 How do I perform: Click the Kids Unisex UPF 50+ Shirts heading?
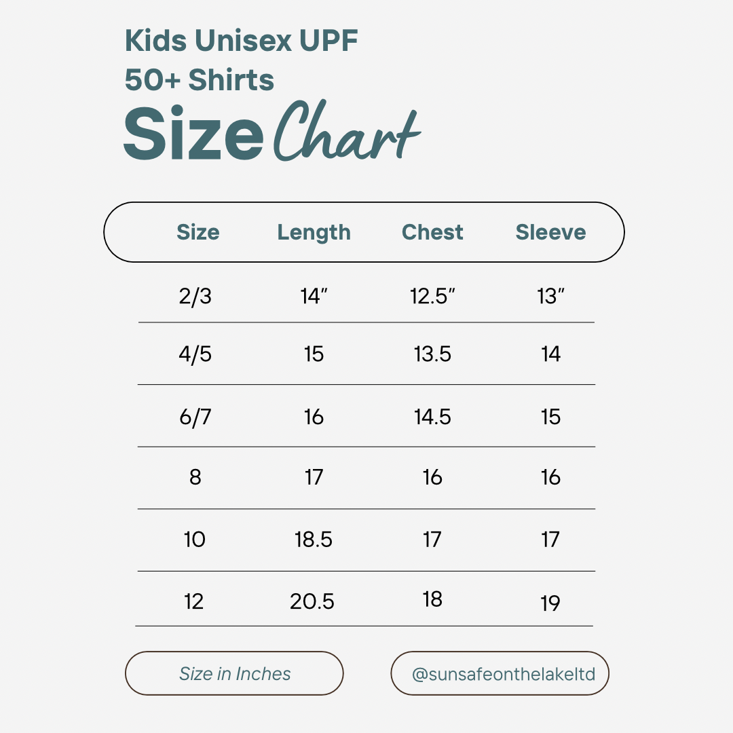[241, 60]
